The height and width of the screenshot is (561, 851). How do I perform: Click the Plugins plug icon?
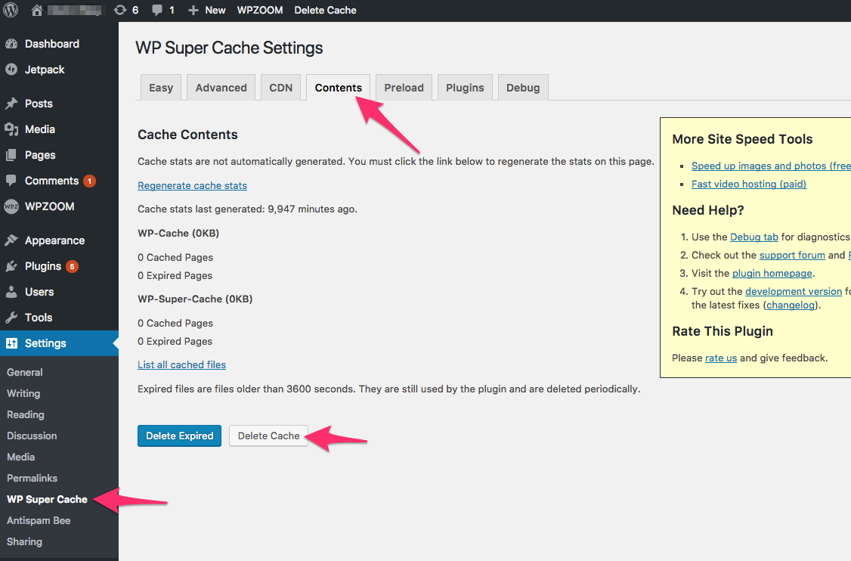[x=11, y=266]
